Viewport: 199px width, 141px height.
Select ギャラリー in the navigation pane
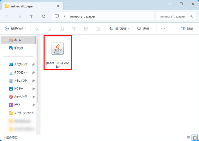[x=18, y=48]
